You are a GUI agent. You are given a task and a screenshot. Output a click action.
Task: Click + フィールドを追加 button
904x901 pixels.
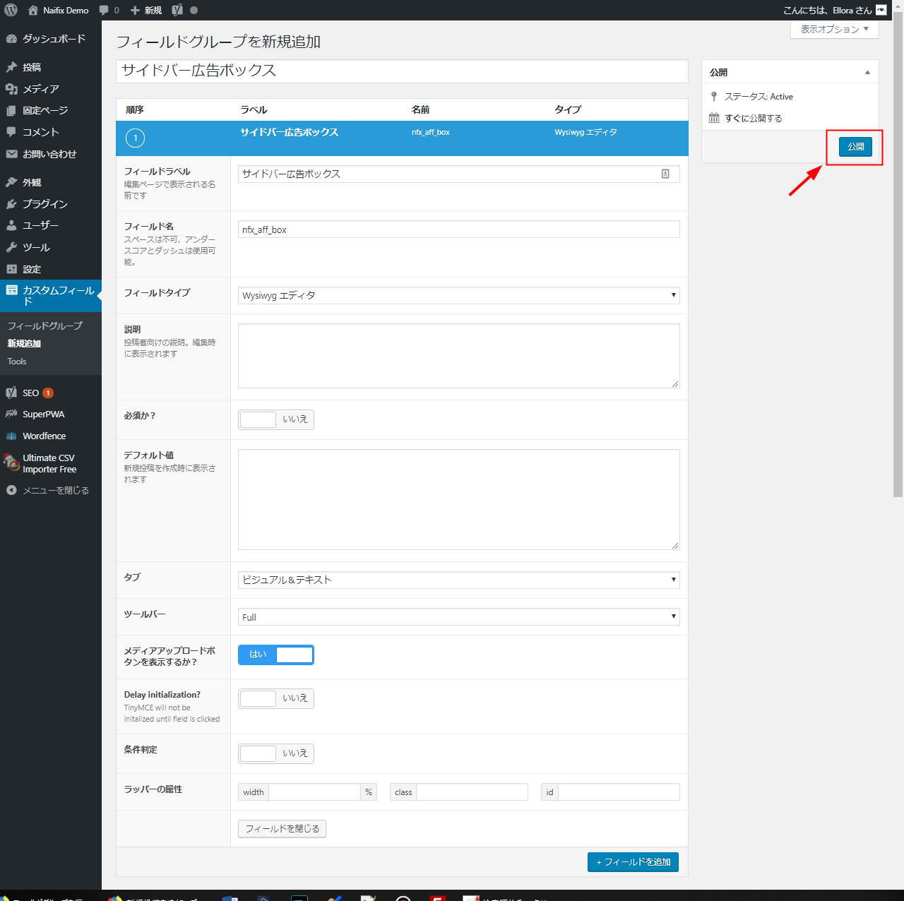(633, 862)
